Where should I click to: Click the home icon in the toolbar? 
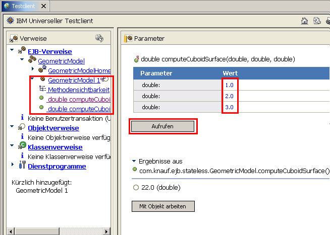tap(304, 21)
